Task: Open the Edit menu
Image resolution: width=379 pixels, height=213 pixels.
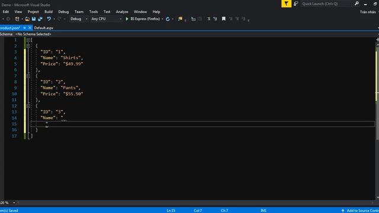Action: [5, 12]
